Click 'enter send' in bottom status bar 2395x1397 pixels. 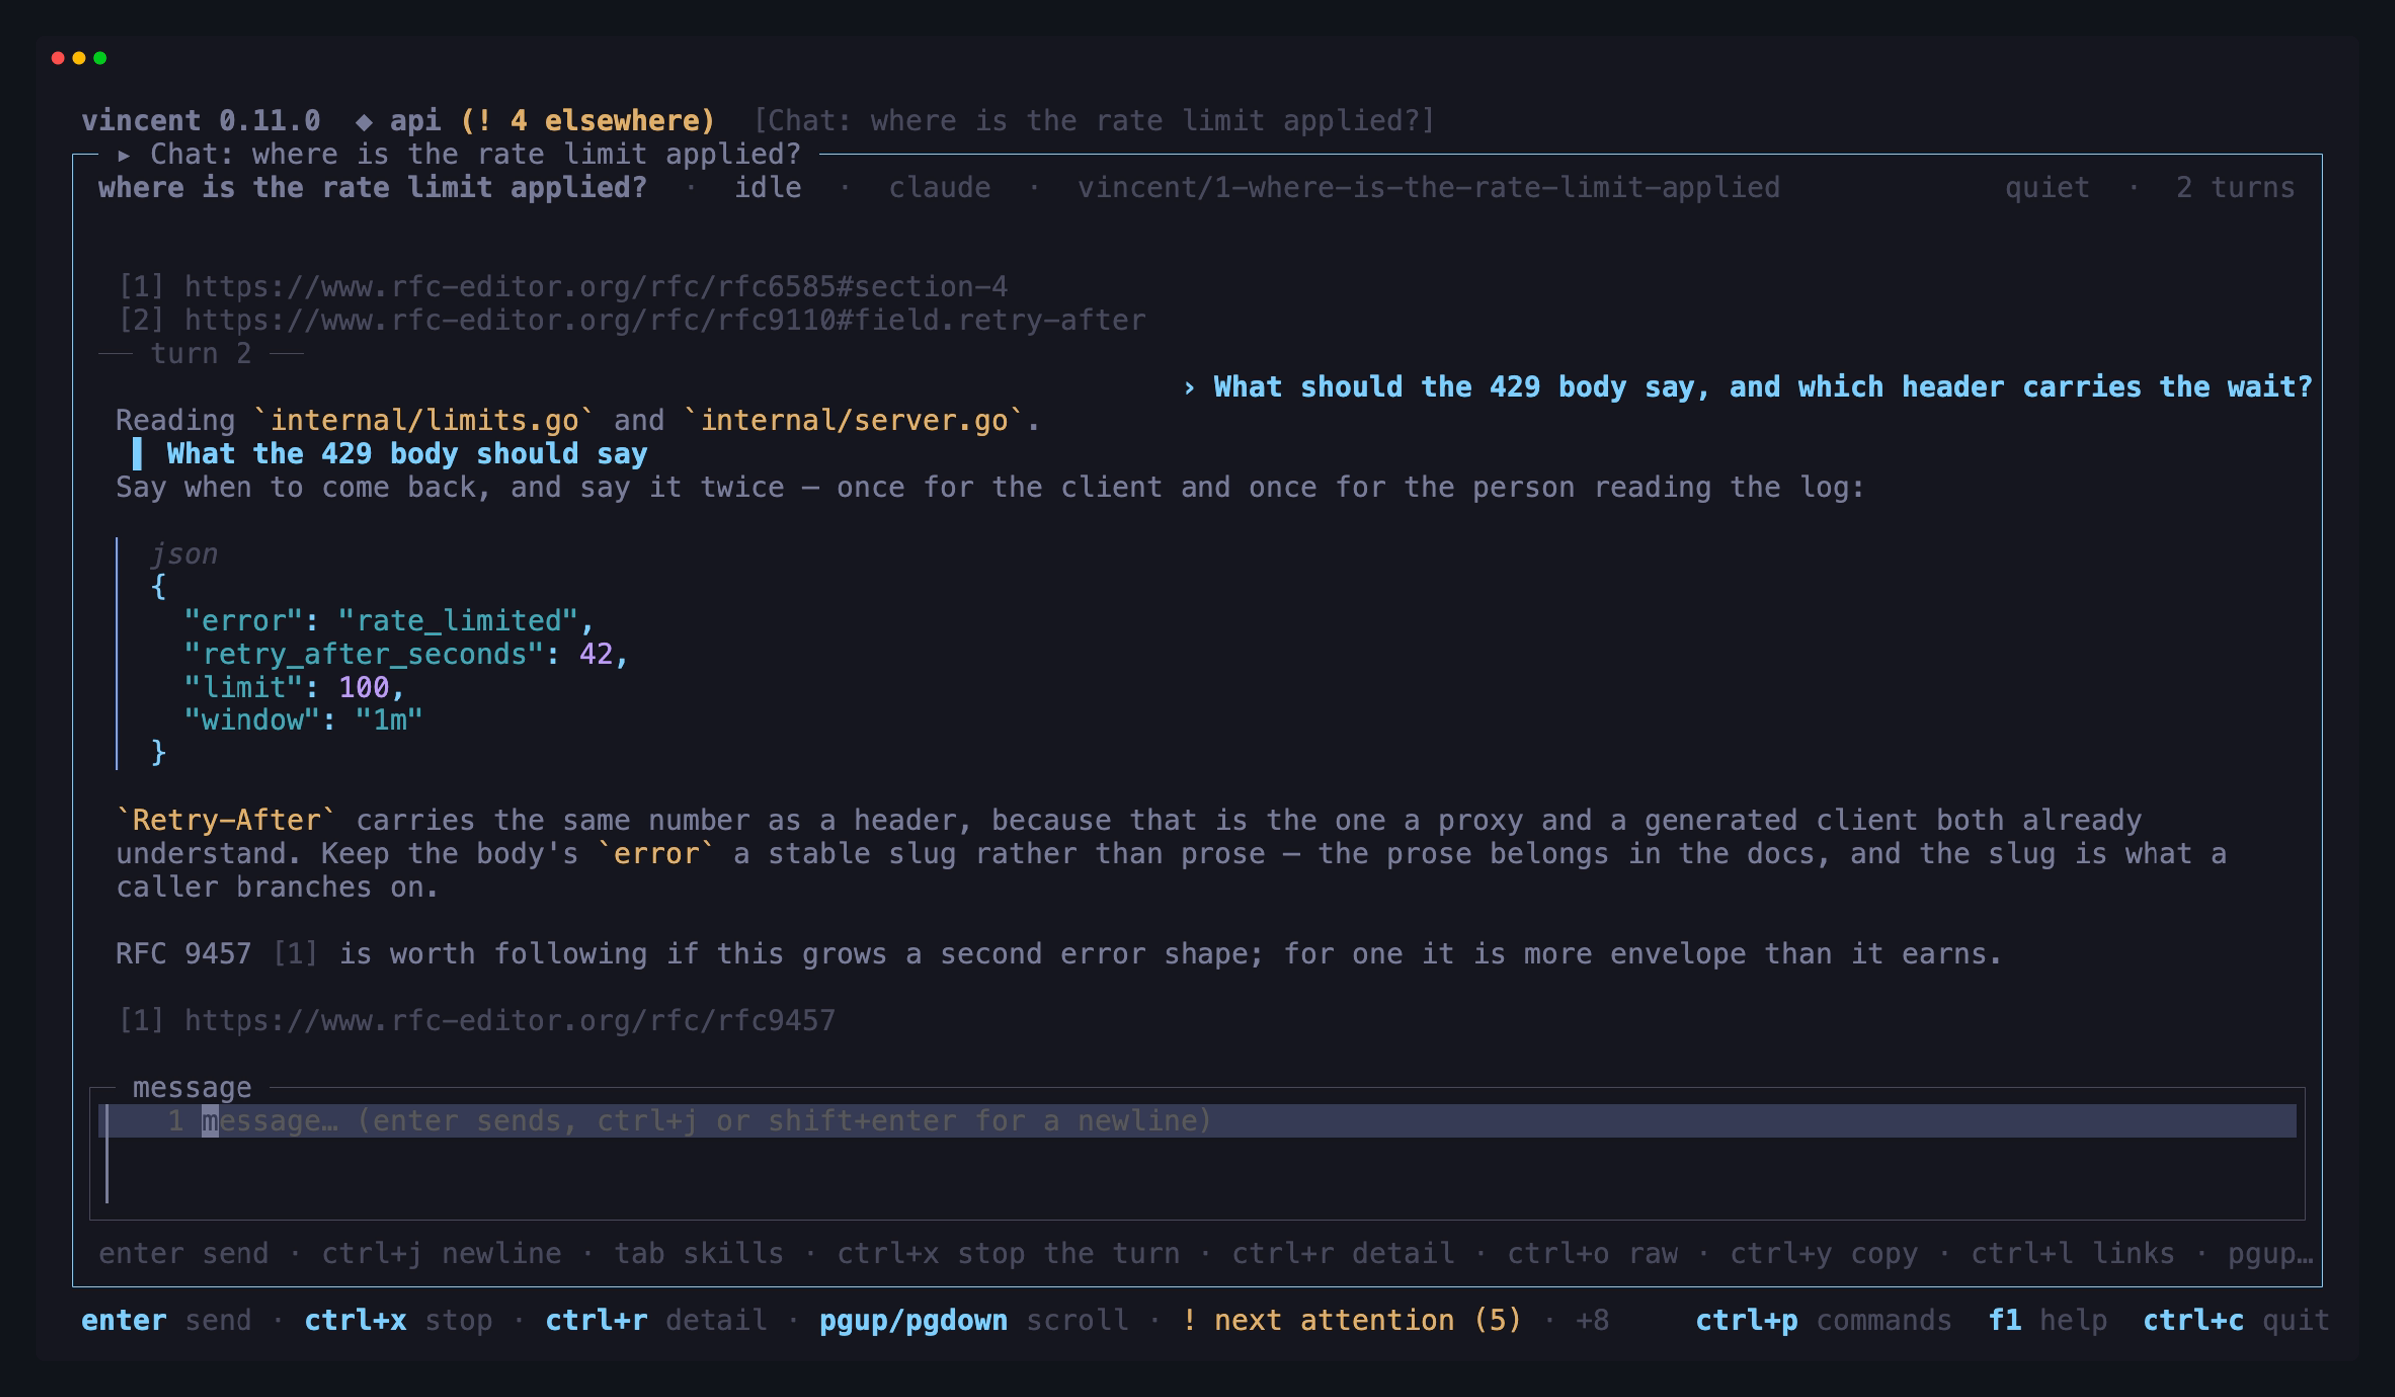(x=167, y=1321)
